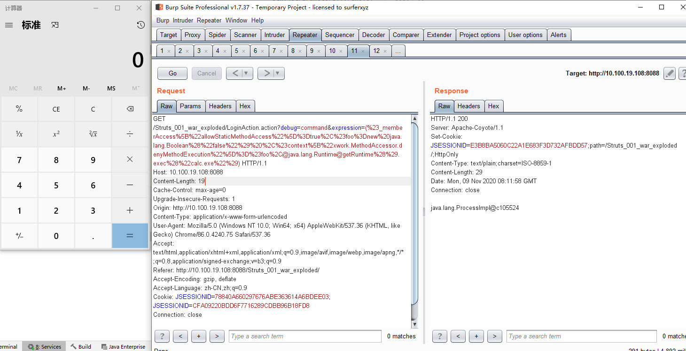The width and height of the screenshot is (686, 351).
Task: Open Response Hex view tab
Action: (494, 106)
